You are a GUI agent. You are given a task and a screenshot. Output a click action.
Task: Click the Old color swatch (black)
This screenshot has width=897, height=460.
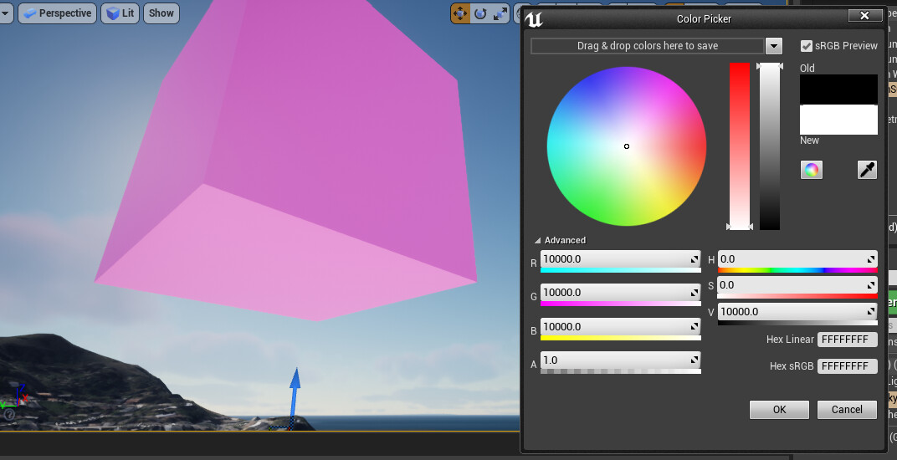coord(838,89)
